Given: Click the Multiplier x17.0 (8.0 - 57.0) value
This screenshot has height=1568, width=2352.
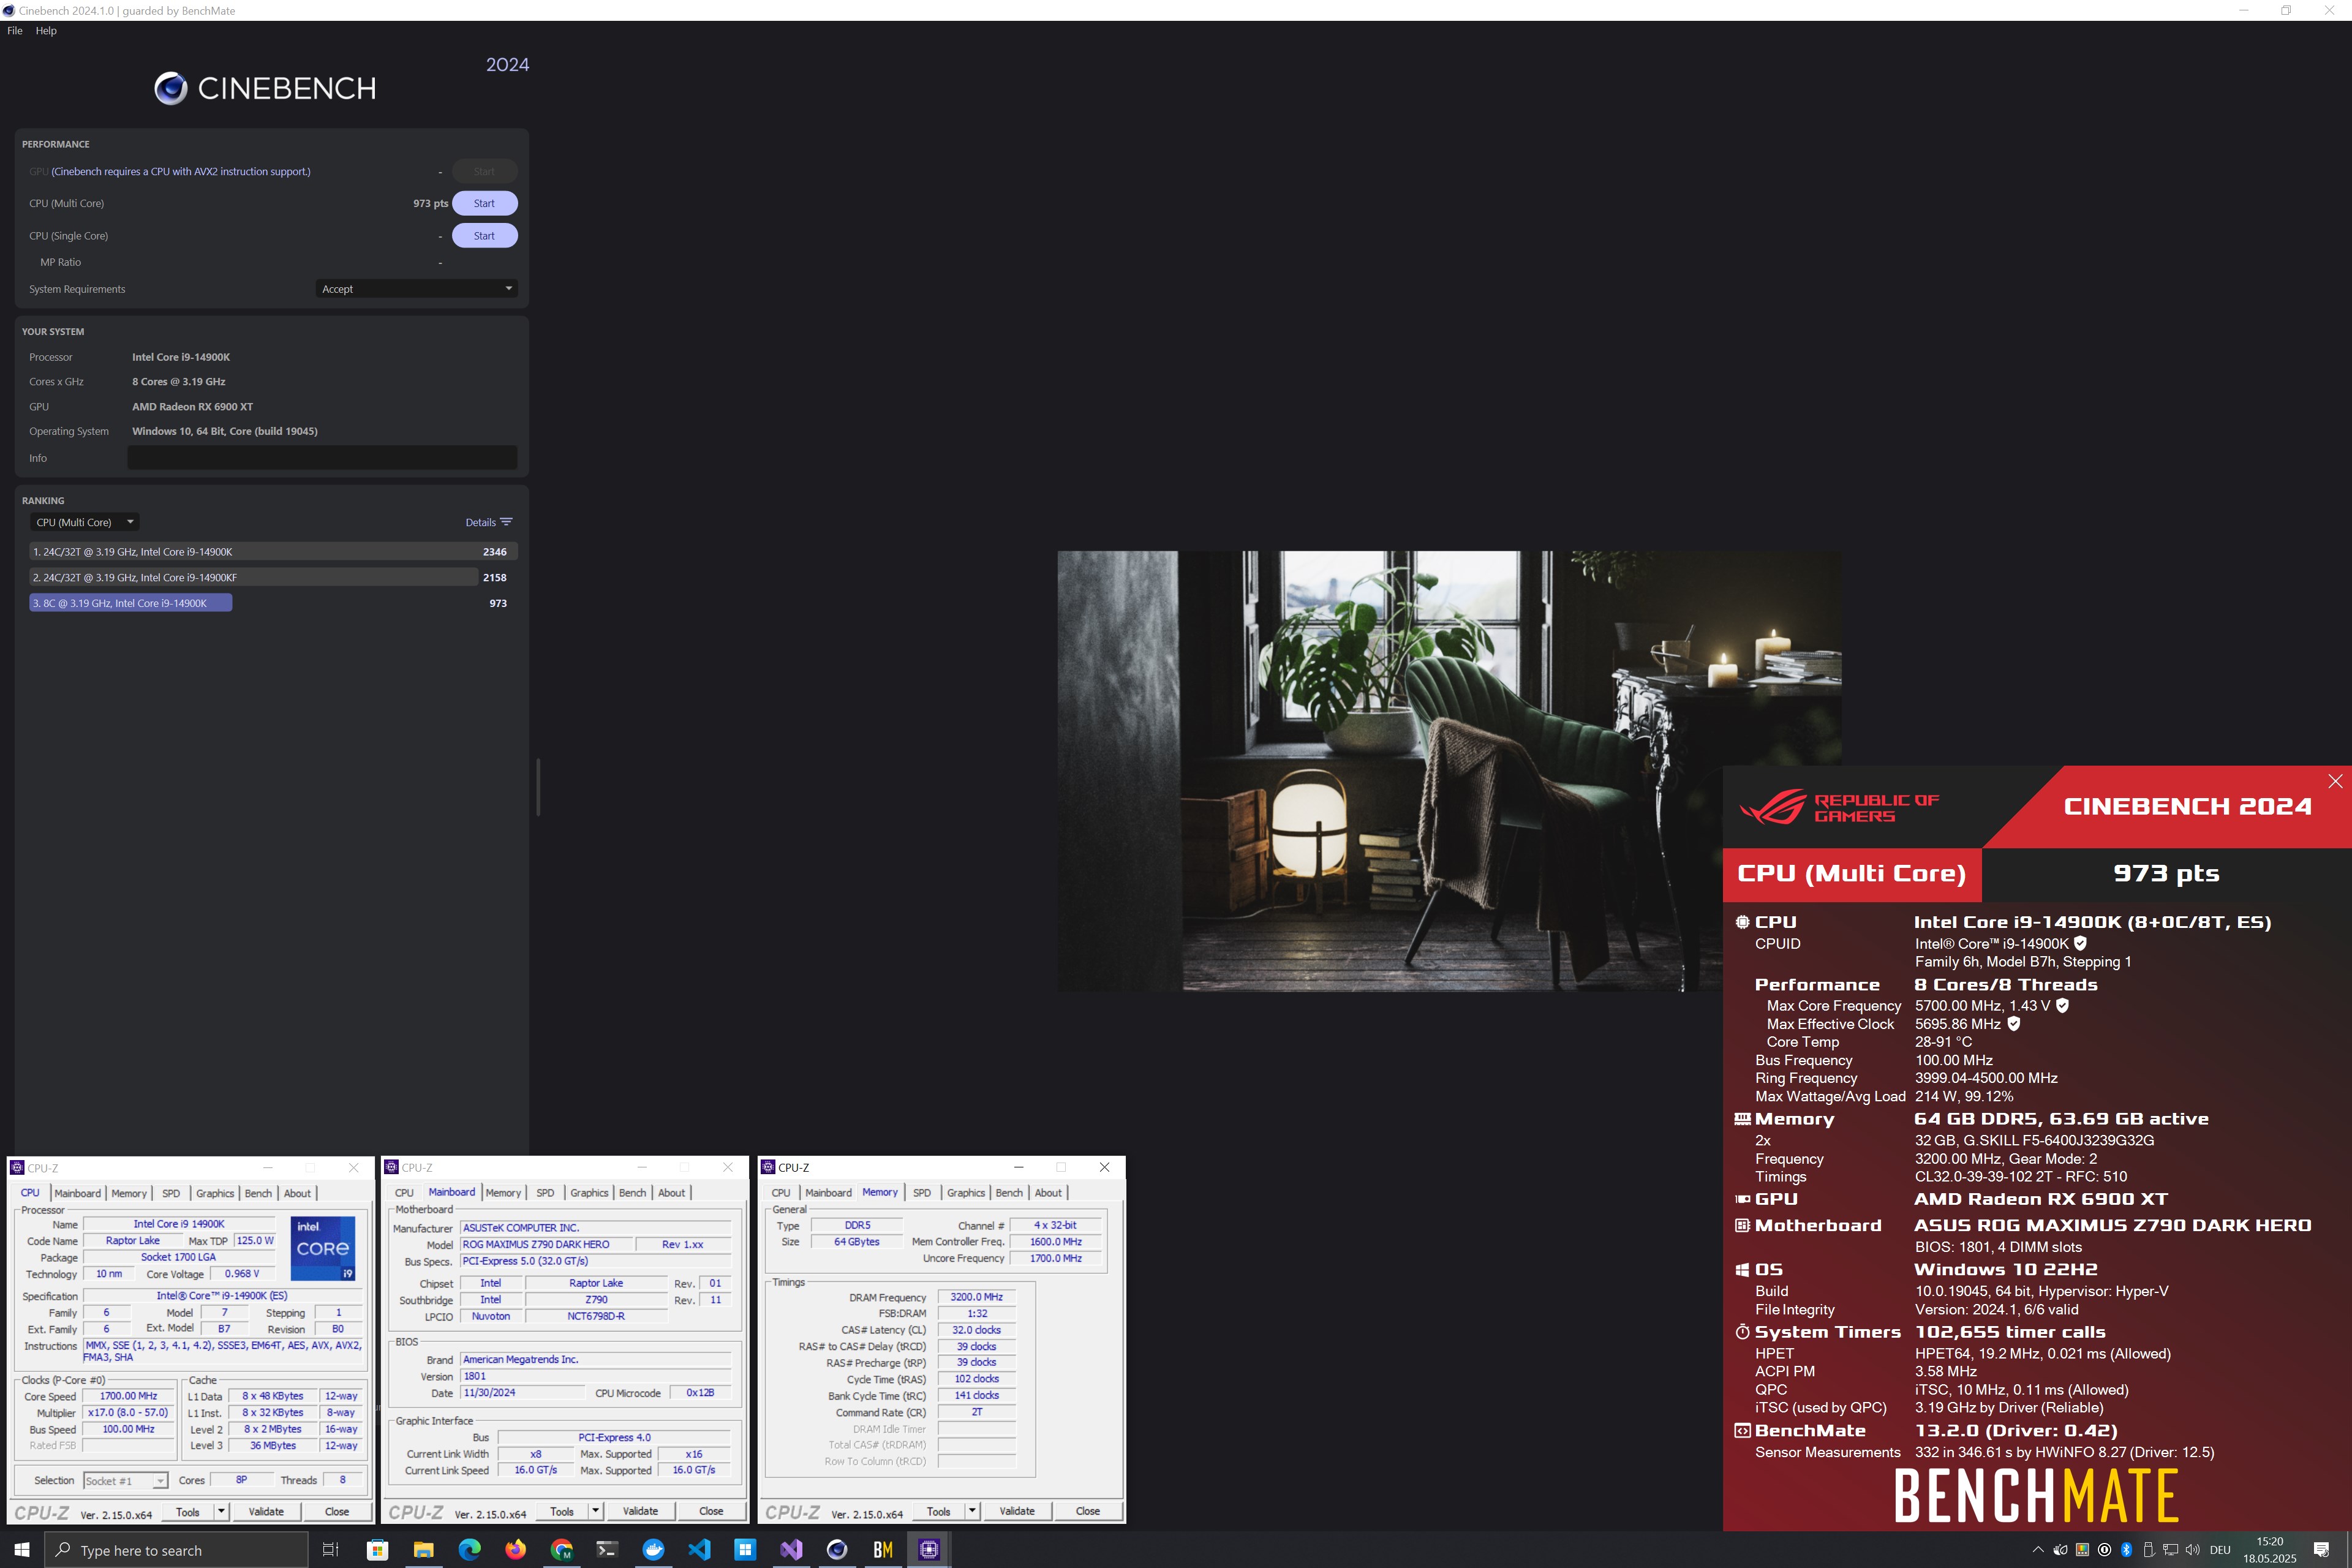Looking at the screenshot, I should [x=128, y=1413].
